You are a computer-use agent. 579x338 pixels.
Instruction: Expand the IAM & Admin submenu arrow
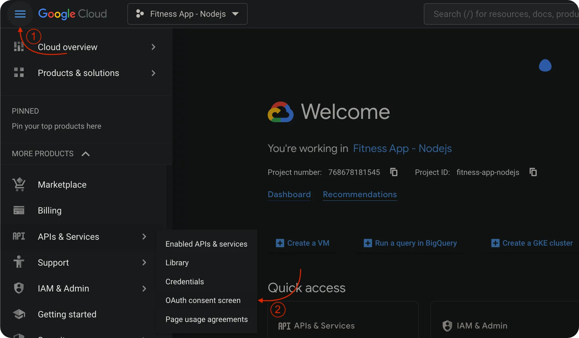[x=144, y=289]
